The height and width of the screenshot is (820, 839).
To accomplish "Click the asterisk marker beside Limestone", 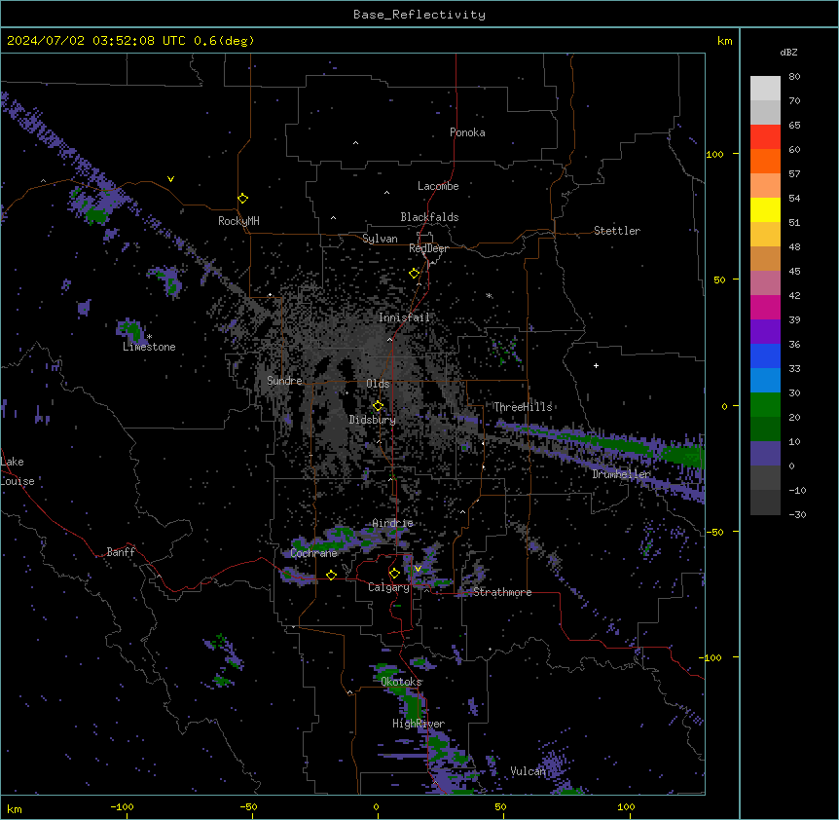I will tap(150, 337).
